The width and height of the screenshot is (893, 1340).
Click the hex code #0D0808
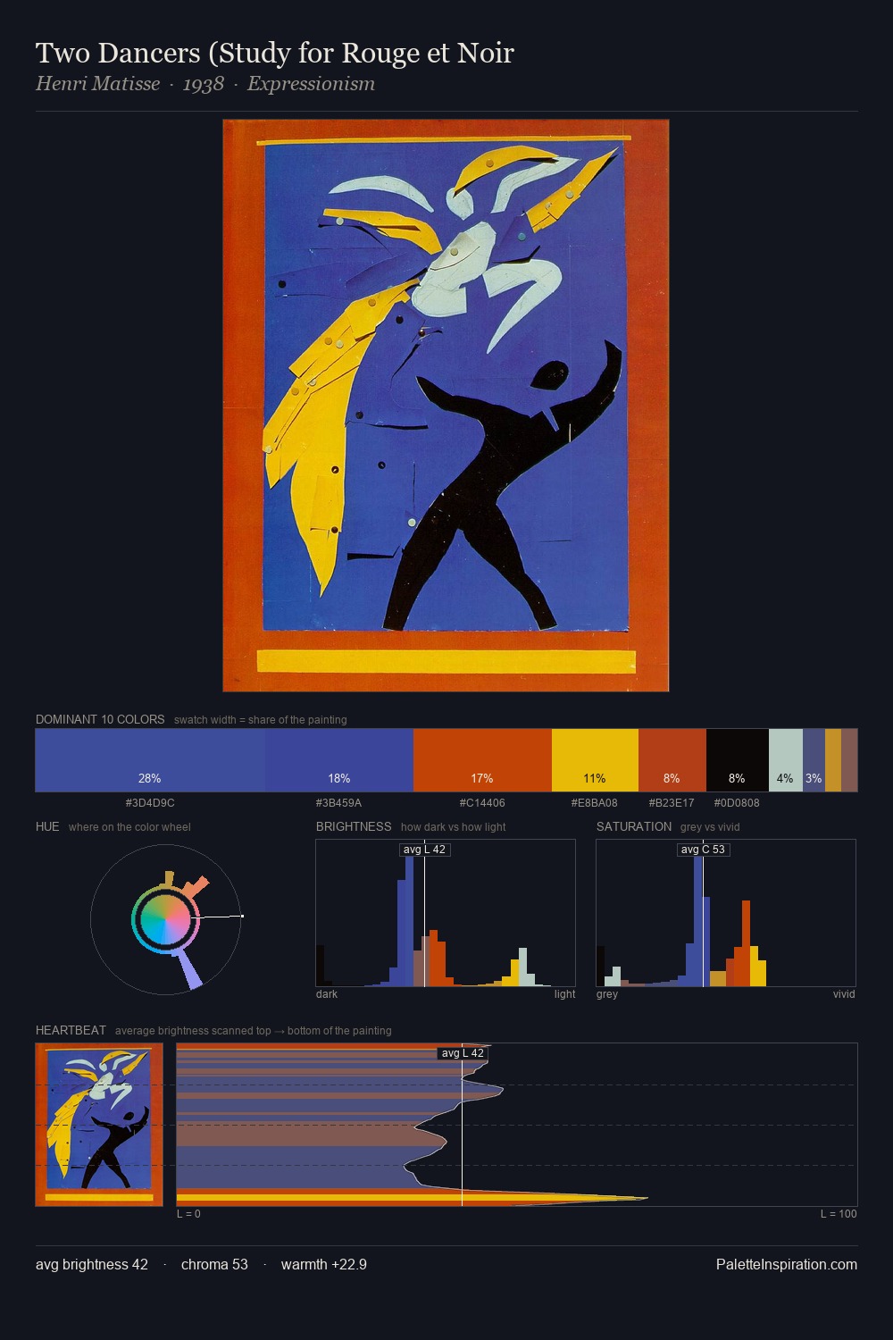click(737, 803)
